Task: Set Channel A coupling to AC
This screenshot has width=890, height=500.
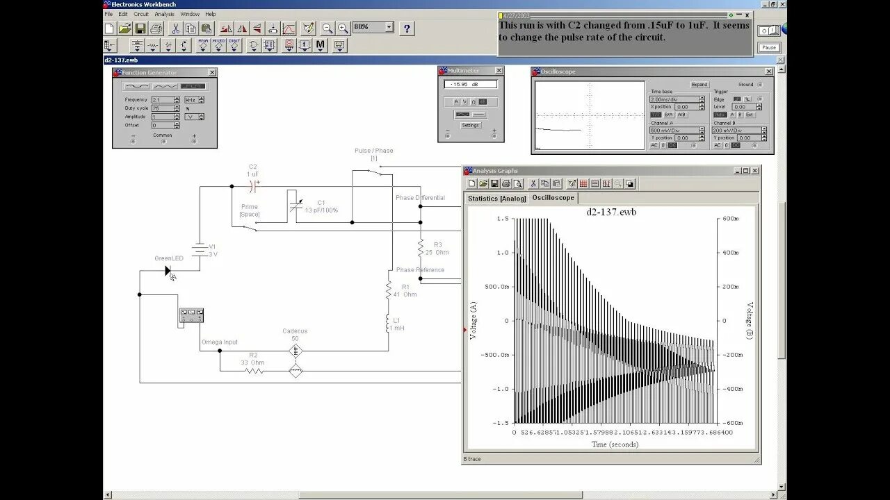Action: pos(654,145)
